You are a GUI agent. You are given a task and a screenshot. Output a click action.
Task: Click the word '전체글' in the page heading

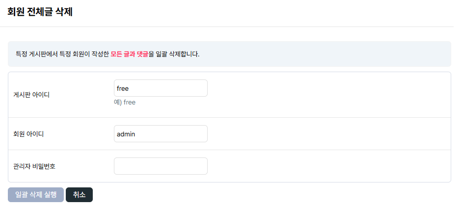click(40, 12)
